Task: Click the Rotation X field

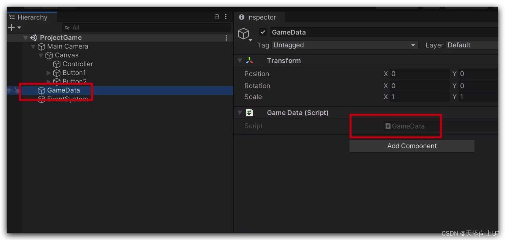Action: (x=419, y=86)
